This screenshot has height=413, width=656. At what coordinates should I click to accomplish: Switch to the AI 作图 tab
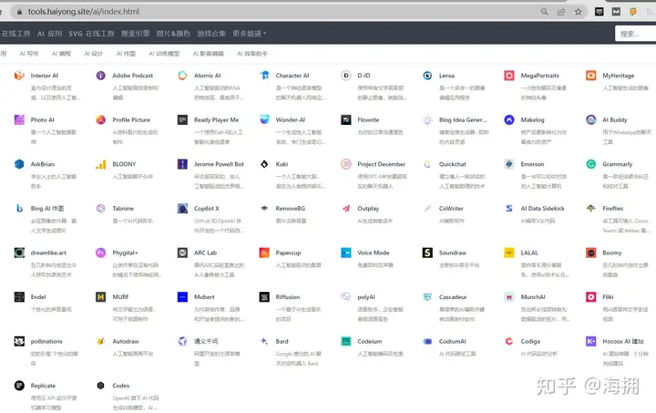[126, 54]
